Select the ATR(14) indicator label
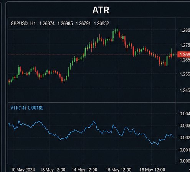Viewport: 190px width, 172px height. [x=18, y=108]
